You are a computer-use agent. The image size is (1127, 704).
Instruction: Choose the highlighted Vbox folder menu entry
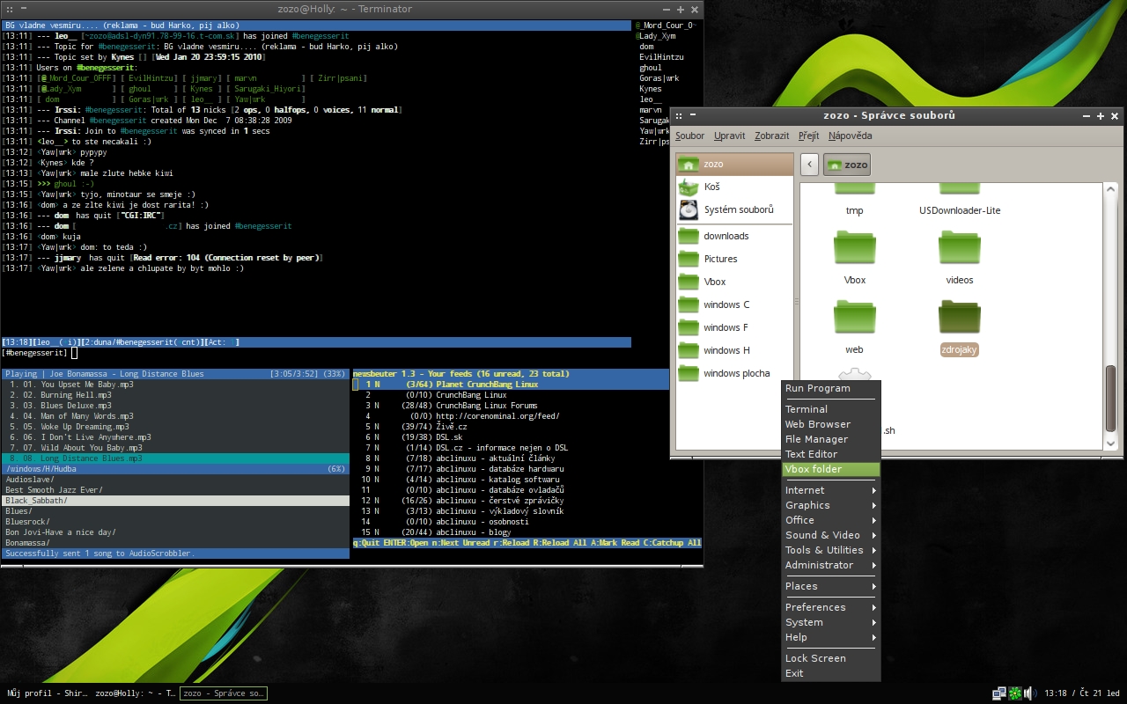(831, 469)
